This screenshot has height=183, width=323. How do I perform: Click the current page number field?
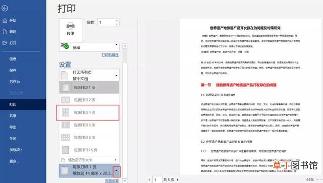[157, 179]
